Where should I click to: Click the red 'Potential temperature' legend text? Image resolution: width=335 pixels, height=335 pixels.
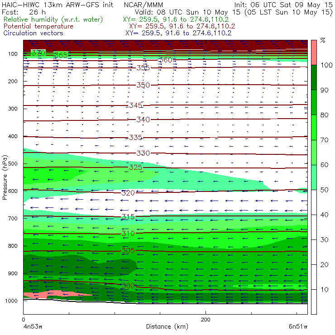tap(38, 26)
